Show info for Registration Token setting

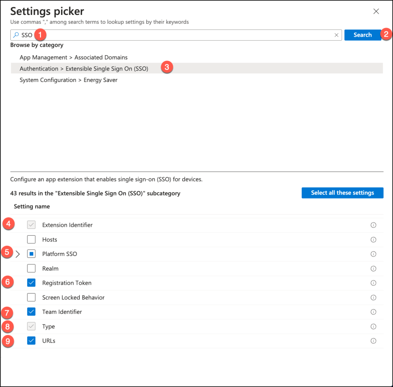[373, 283]
